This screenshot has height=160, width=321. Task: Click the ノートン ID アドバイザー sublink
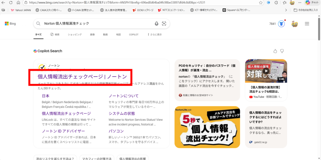click(x=63, y=131)
